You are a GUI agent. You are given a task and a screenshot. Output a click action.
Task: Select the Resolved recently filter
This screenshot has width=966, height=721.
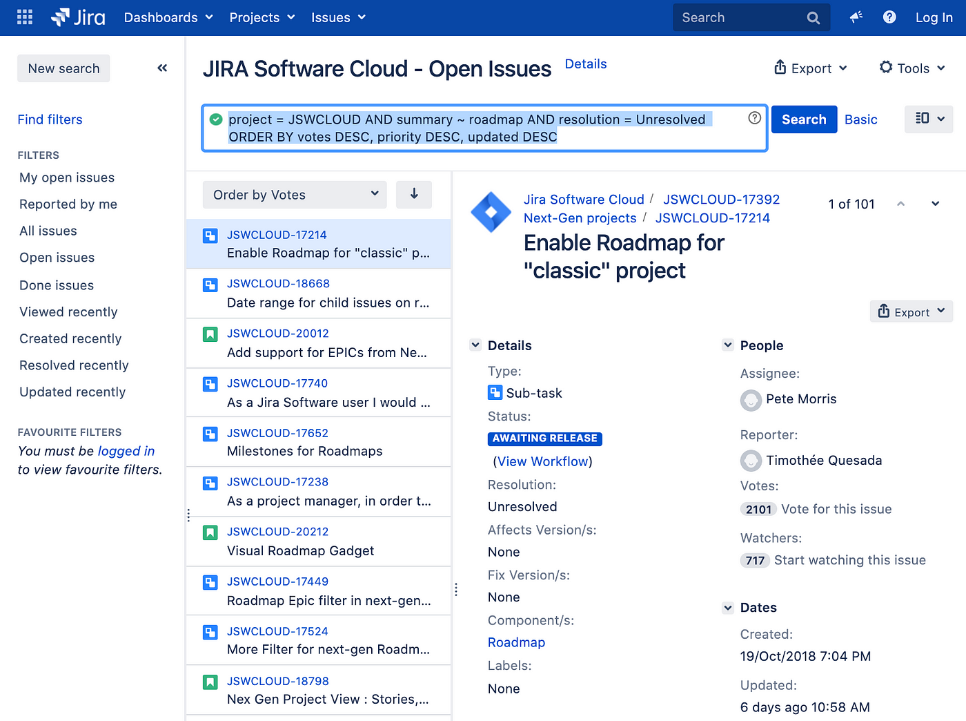click(x=74, y=365)
